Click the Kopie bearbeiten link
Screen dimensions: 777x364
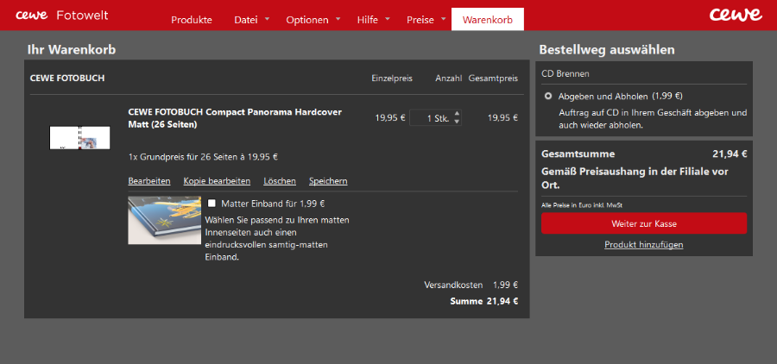click(217, 181)
